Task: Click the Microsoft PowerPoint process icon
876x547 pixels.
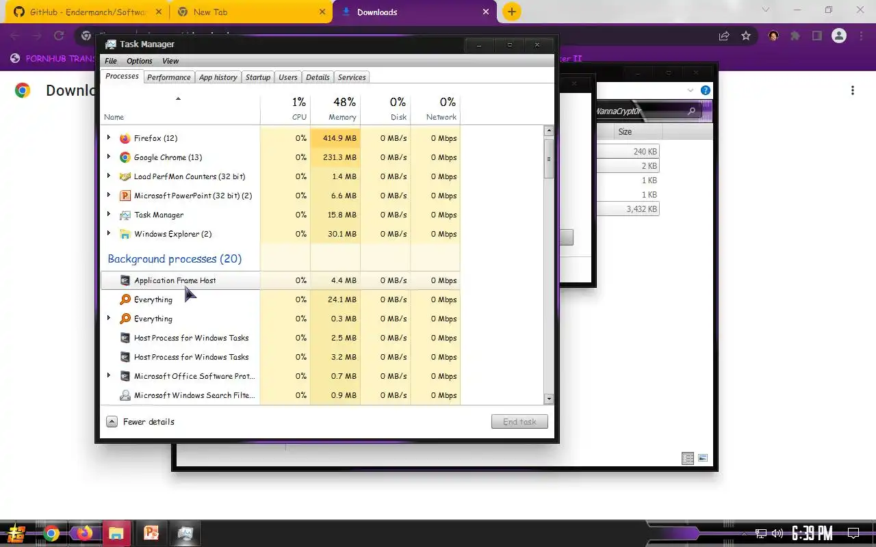Action: coord(125,196)
